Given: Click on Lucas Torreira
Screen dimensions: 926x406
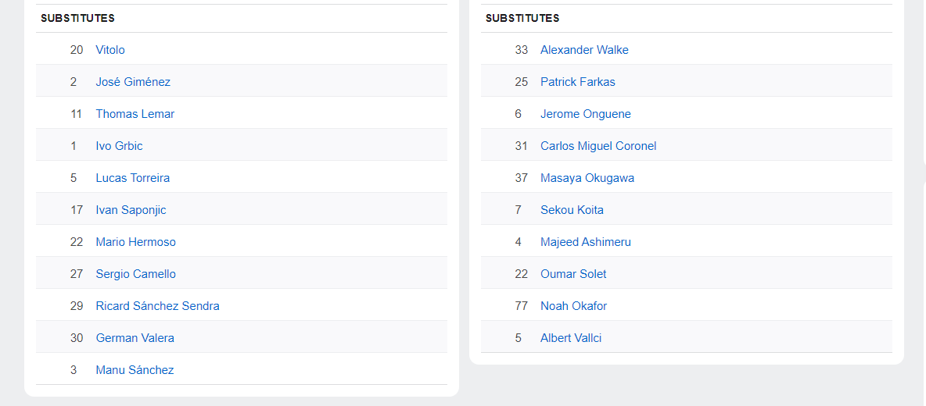Looking at the screenshot, I should pyautogui.click(x=133, y=178).
